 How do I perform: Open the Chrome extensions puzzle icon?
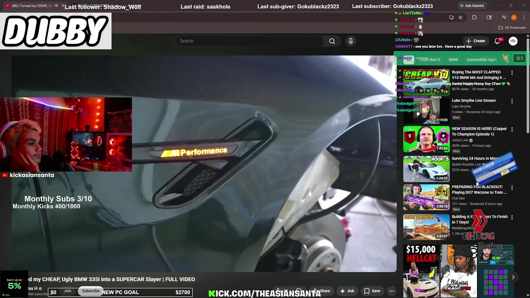475,17
